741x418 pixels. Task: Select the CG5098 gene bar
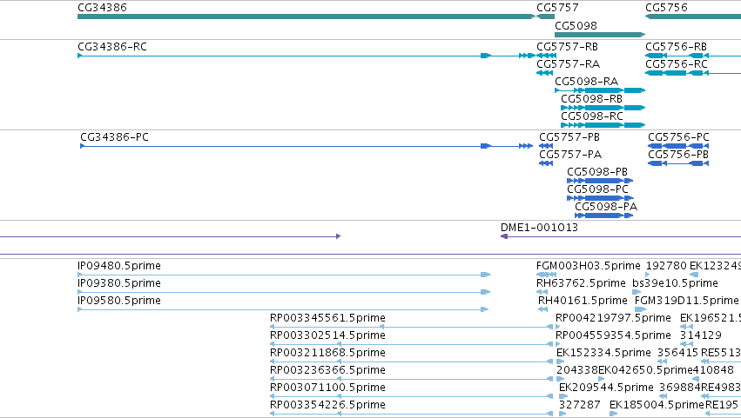[x=600, y=35]
